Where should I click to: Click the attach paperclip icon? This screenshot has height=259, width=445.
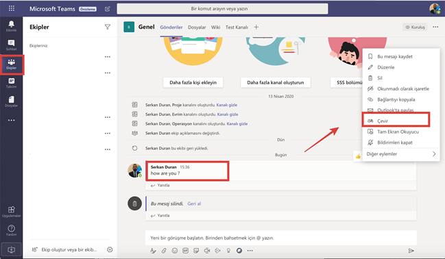click(164, 251)
